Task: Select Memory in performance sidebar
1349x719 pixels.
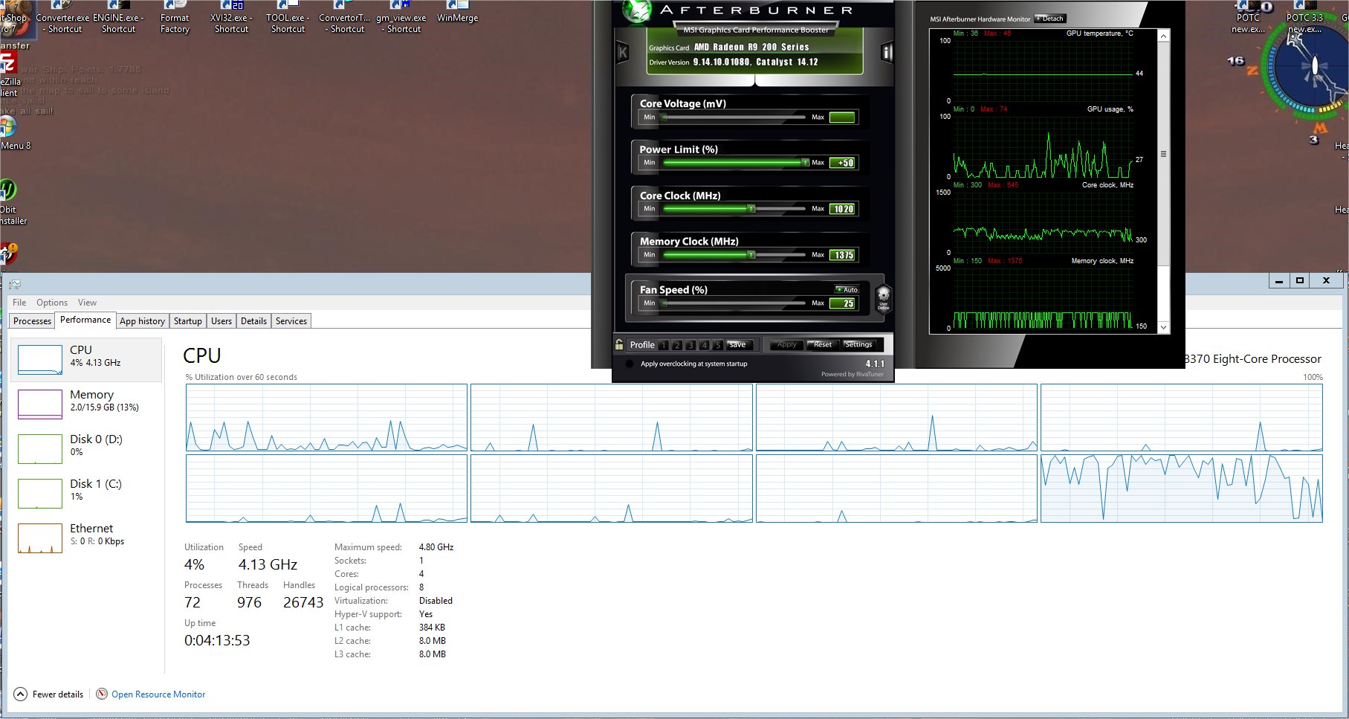Action: (86, 404)
